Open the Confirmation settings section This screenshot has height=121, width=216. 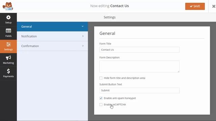[x=52, y=46]
